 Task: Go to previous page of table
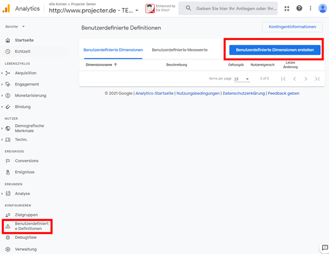tap(295, 79)
